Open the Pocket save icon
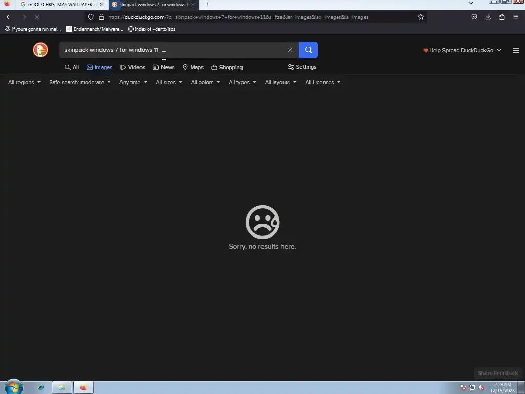The image size is (525, 394). [x=474, y=17]
